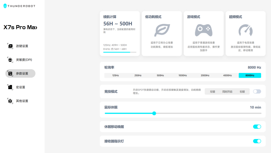271x153 pixels.
Task: Click the 其他设置 gear icon
Action: coord(10,101)
